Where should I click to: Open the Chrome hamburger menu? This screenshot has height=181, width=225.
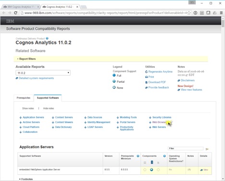click(221, 13)
